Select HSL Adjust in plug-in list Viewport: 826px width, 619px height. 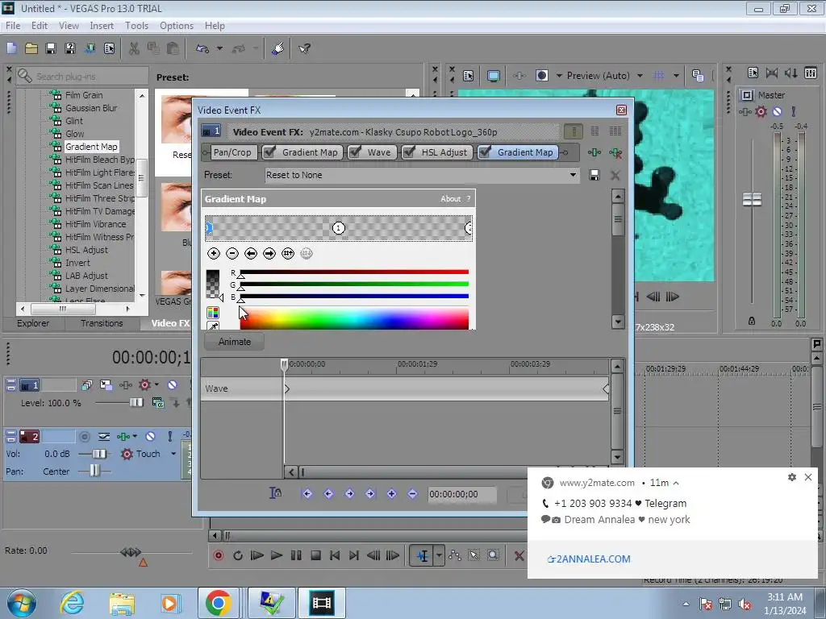click(86, 250)
